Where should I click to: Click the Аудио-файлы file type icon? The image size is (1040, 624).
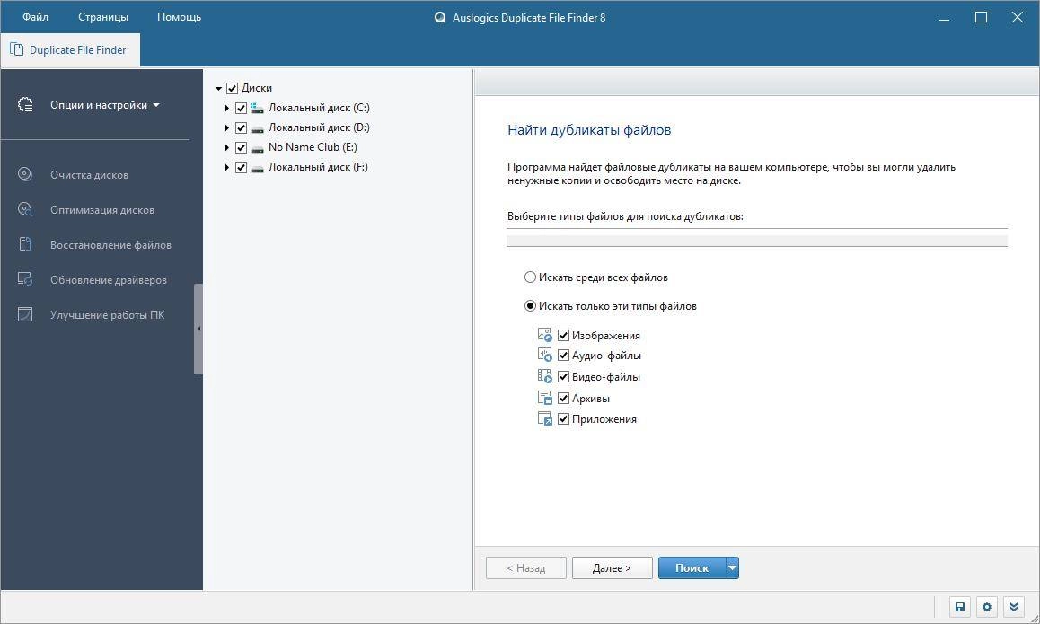544,355
